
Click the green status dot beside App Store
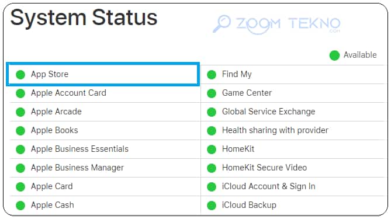[20, 75]
